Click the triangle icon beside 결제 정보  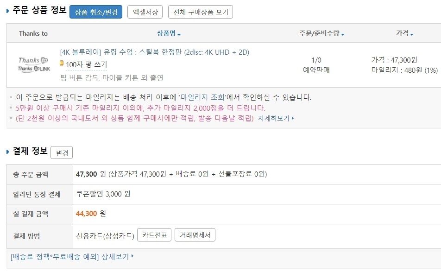(8, 152)
